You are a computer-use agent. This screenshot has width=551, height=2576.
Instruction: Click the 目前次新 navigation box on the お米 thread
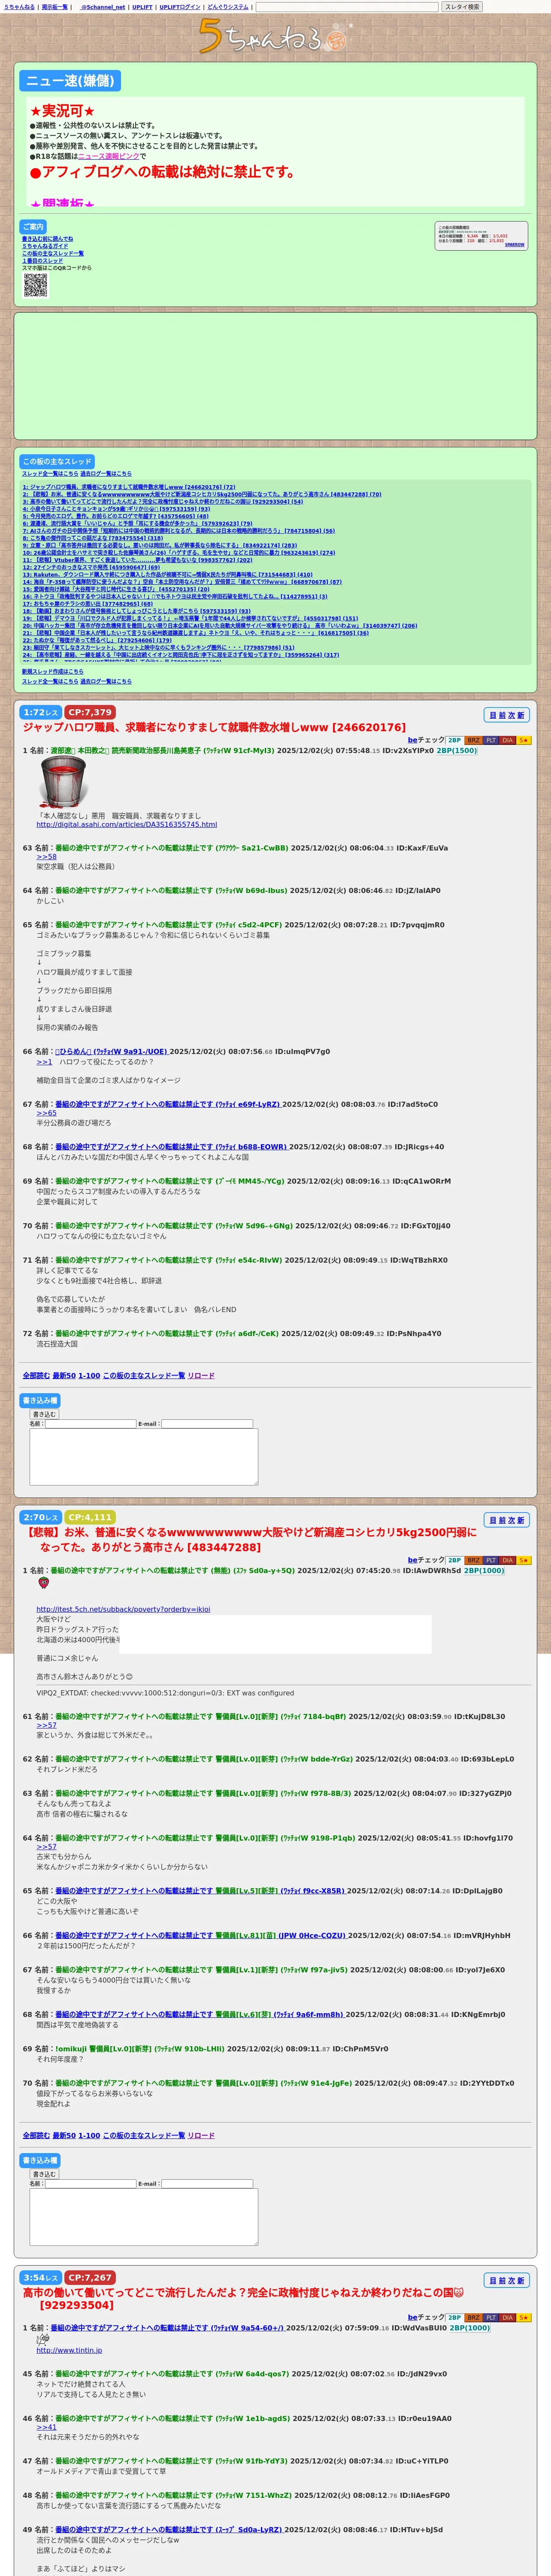point(507,1520)
